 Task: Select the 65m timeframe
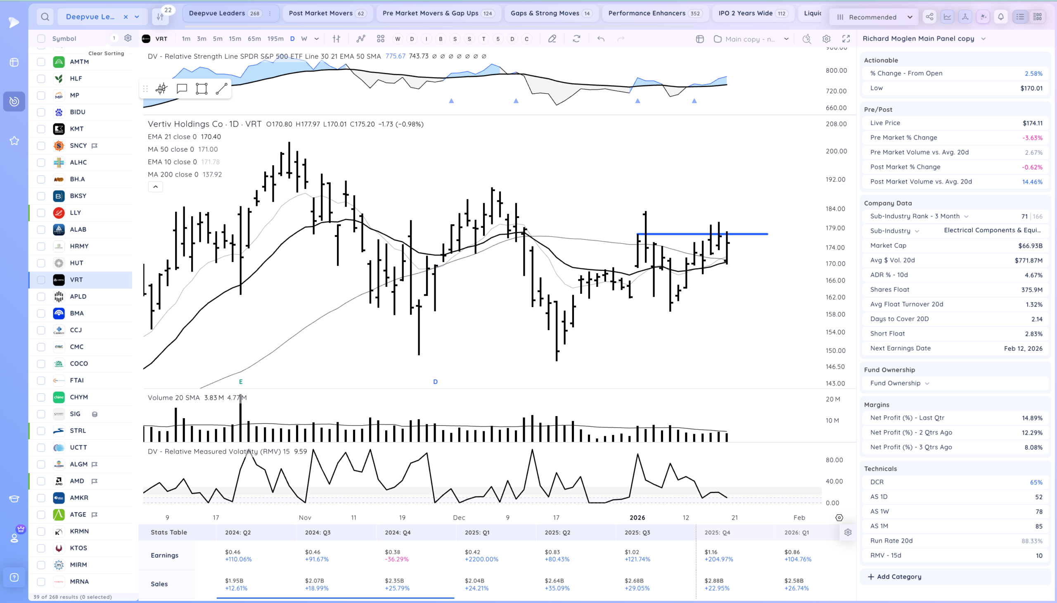(x=254, y=39)
